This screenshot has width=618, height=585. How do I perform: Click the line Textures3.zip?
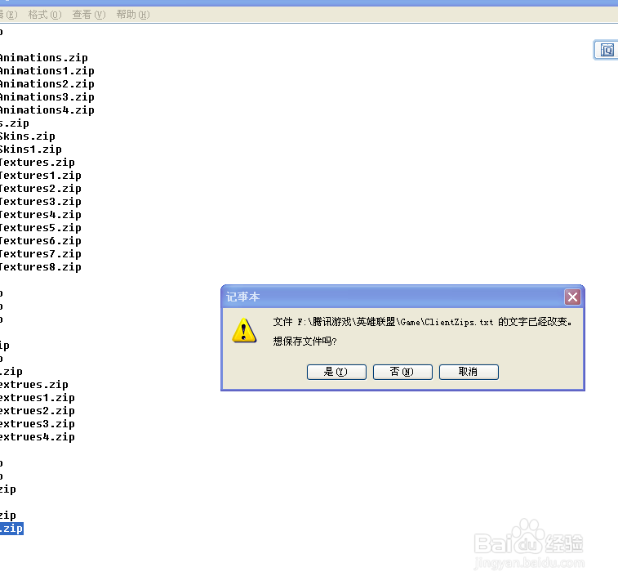[41, 202]
